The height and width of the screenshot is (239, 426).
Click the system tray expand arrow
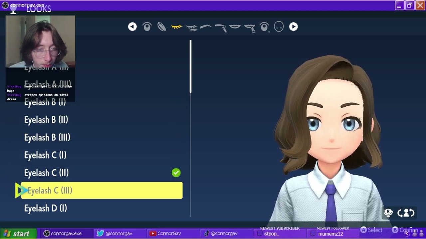(407, 234)
